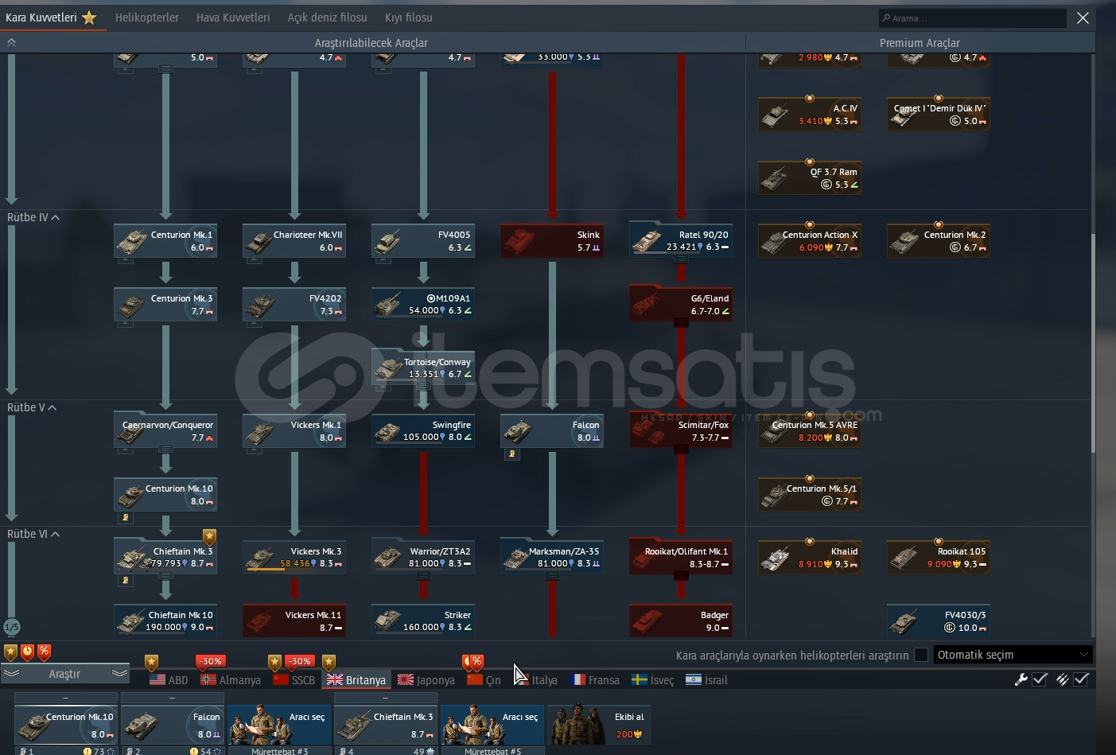Select the Badger vehicle
Viewport: 1116px width, 755px height.
[681, 621]
